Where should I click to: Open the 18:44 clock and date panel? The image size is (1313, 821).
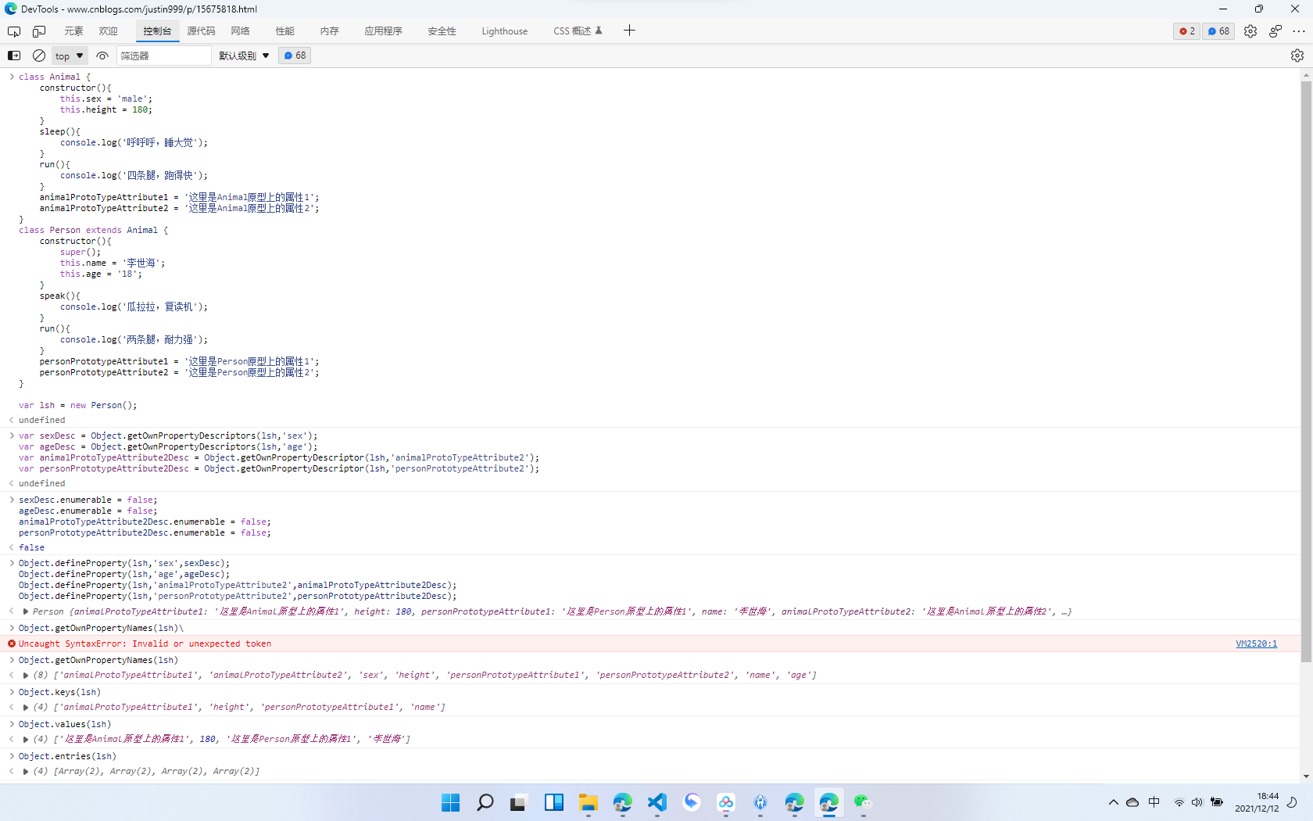click(1257, 802)
